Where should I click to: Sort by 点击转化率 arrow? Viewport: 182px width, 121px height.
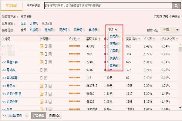tap(177, 39)
